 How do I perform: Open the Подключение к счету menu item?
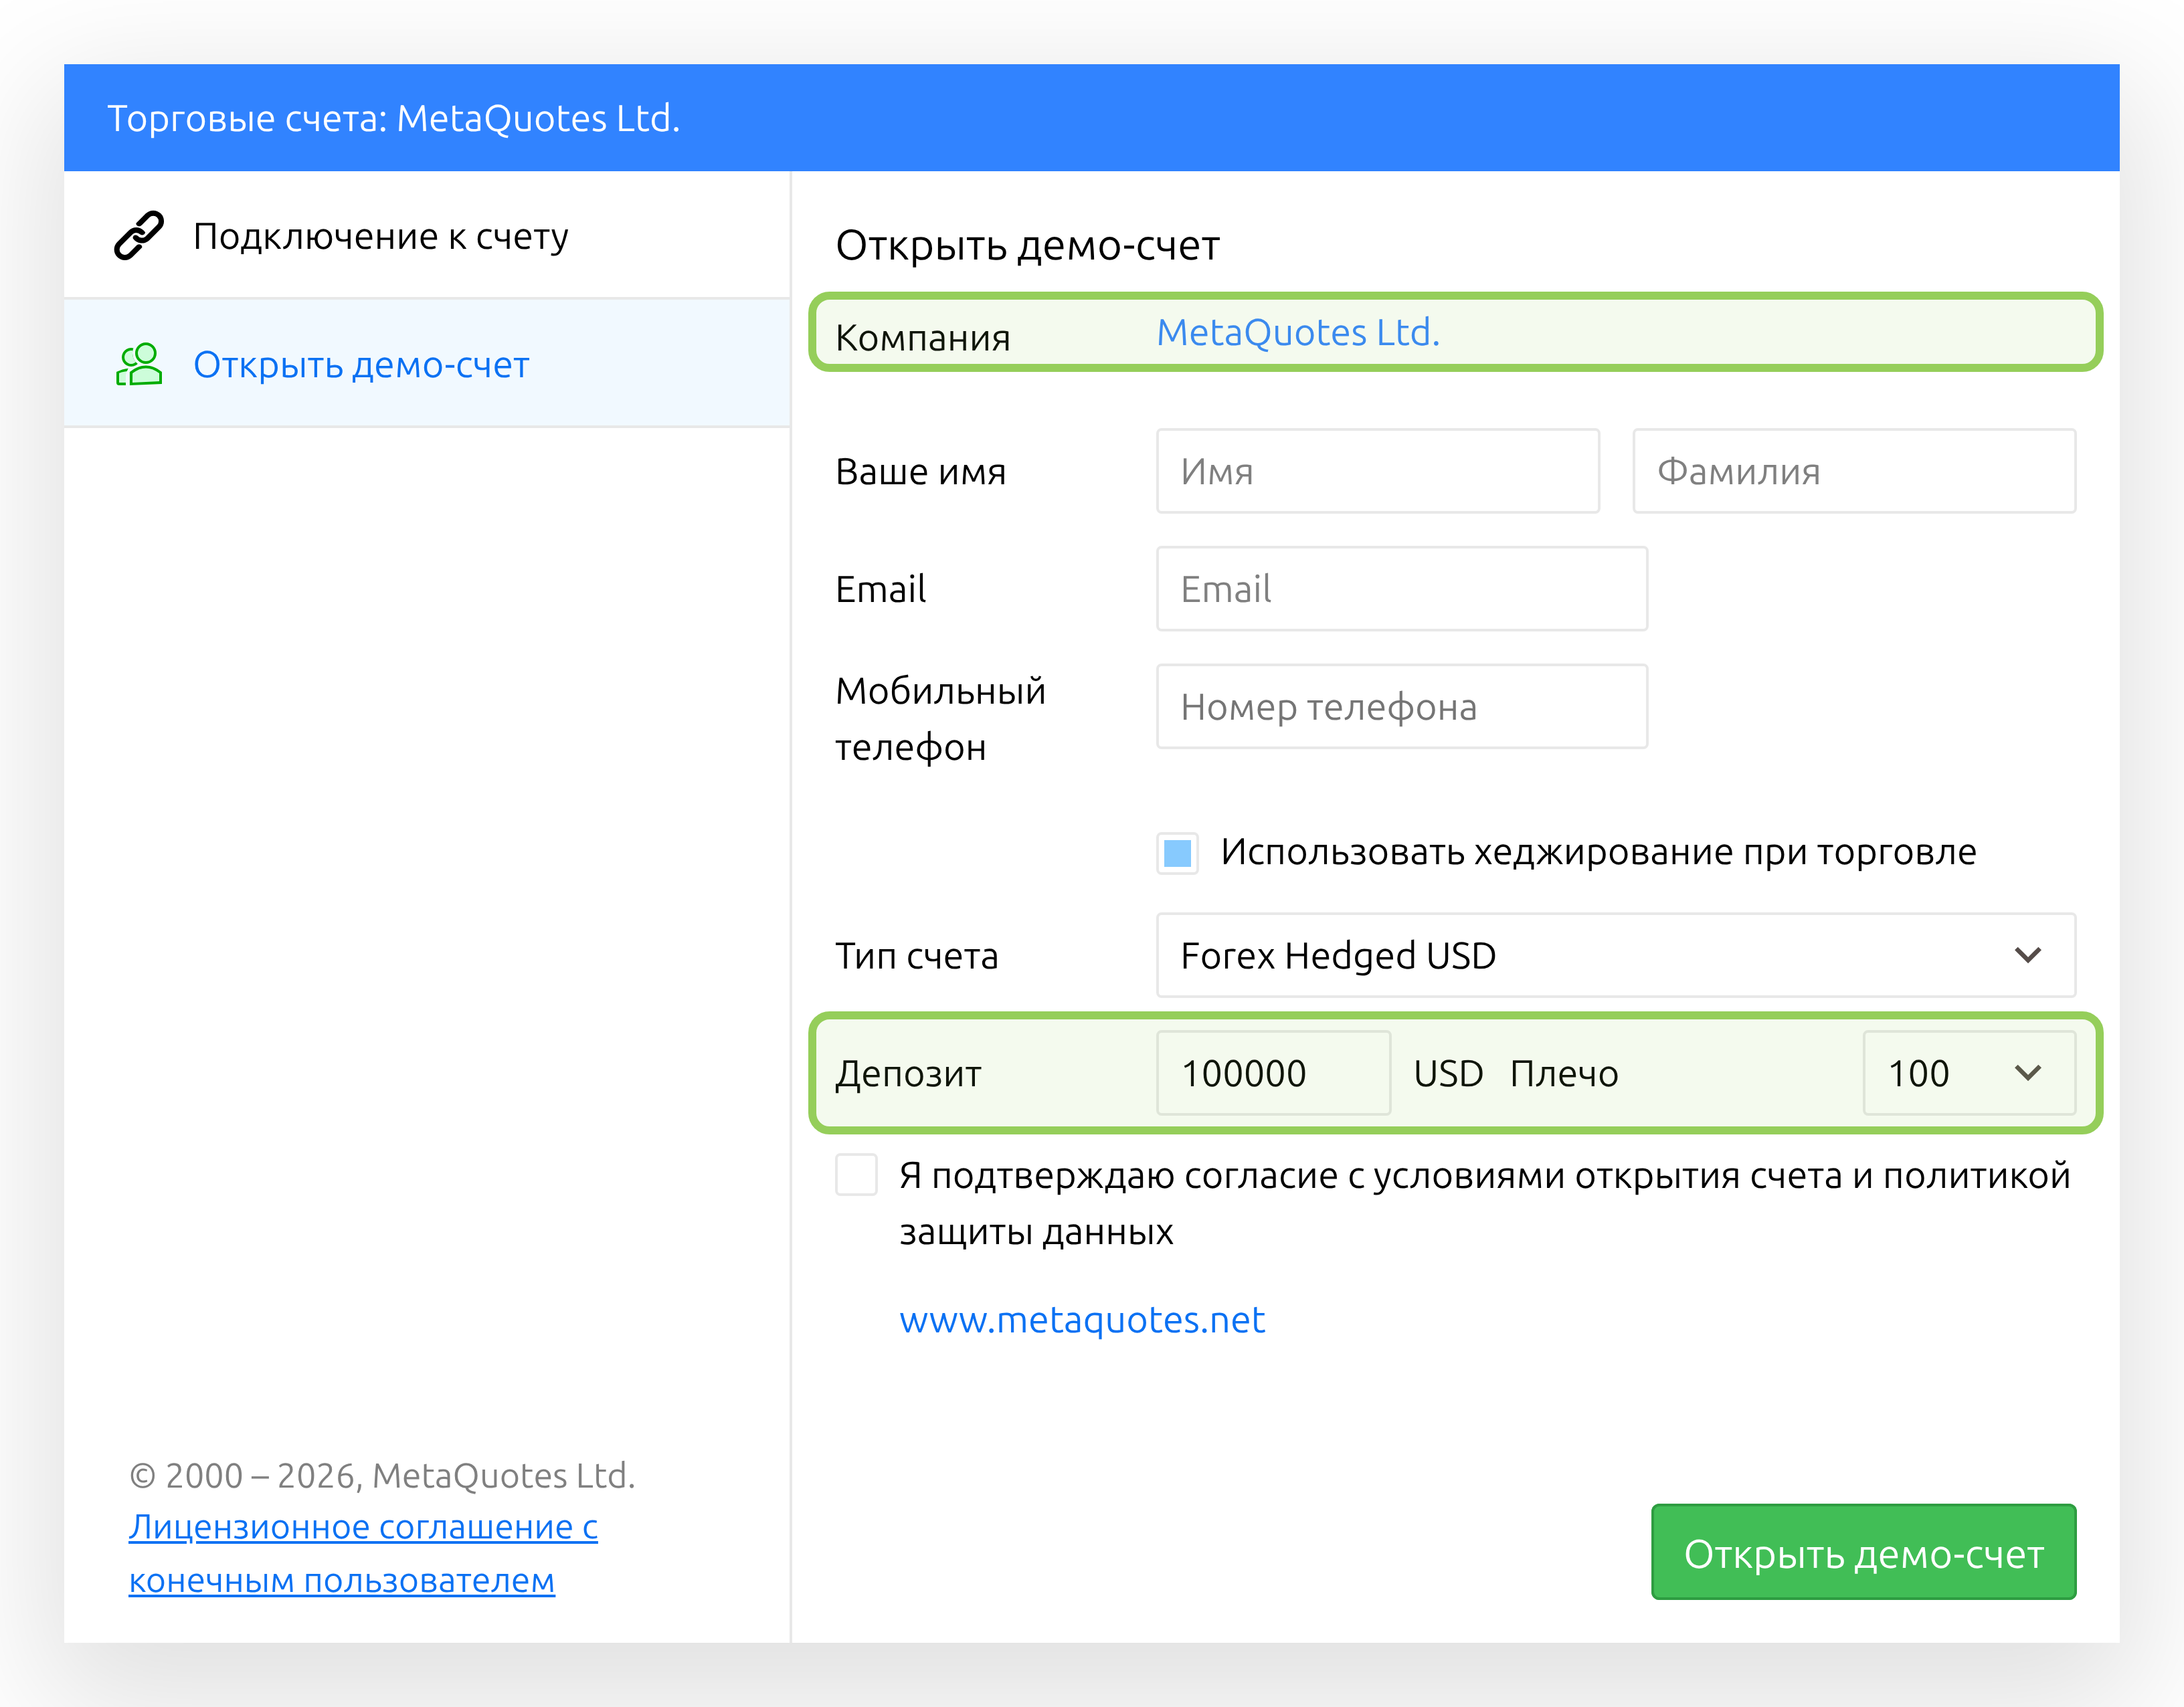(x=427, y=236)
